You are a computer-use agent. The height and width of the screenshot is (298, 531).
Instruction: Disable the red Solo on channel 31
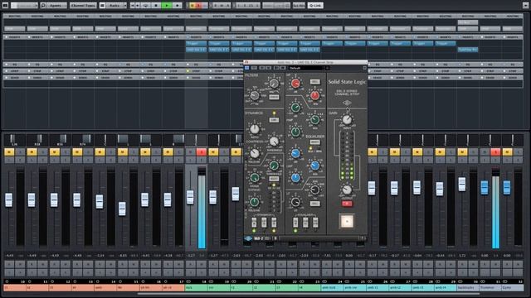(496, 152)
